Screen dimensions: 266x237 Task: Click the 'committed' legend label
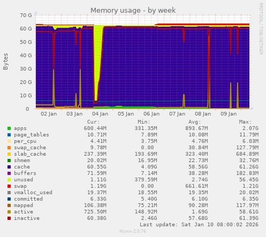pos(28,199)
